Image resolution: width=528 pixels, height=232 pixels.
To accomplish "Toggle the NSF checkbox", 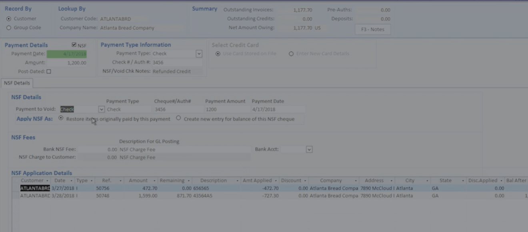I will click(x=74, y=46).
